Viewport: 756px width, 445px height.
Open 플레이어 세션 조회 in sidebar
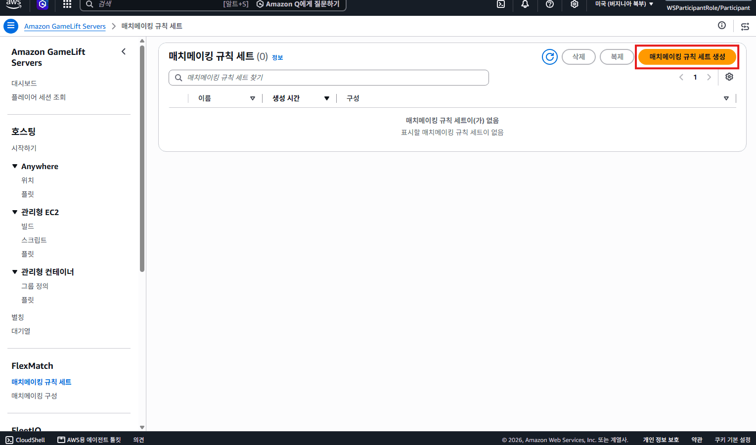[39, 97]
